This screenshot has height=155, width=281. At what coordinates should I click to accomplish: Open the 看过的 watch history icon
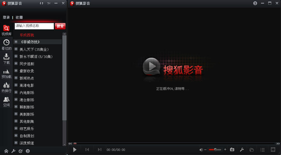(6, 45)
